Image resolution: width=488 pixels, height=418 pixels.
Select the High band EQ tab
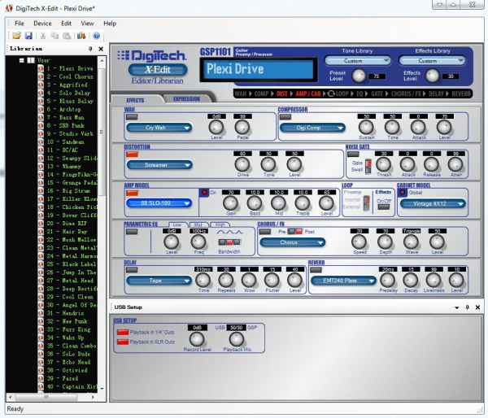220,224
